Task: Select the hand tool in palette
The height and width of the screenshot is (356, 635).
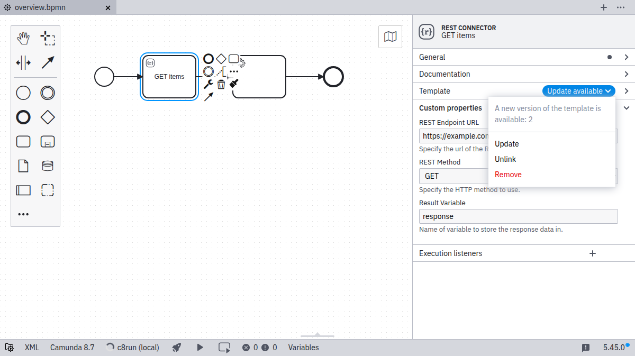Action: (x=23, y=38)
